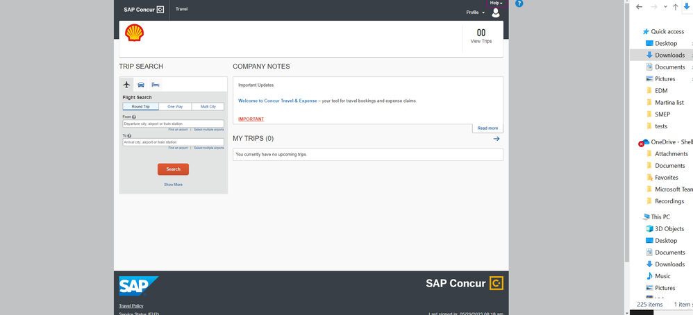Image resolution: width=693 pixels, height=315 pixels.
Task: Click the blue question mark help icon
Action: coord(519,3)
